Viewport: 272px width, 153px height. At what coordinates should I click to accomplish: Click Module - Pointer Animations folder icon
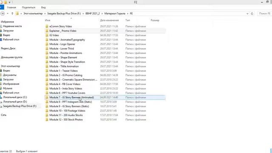pyautogui.click(x=47, y=53)
